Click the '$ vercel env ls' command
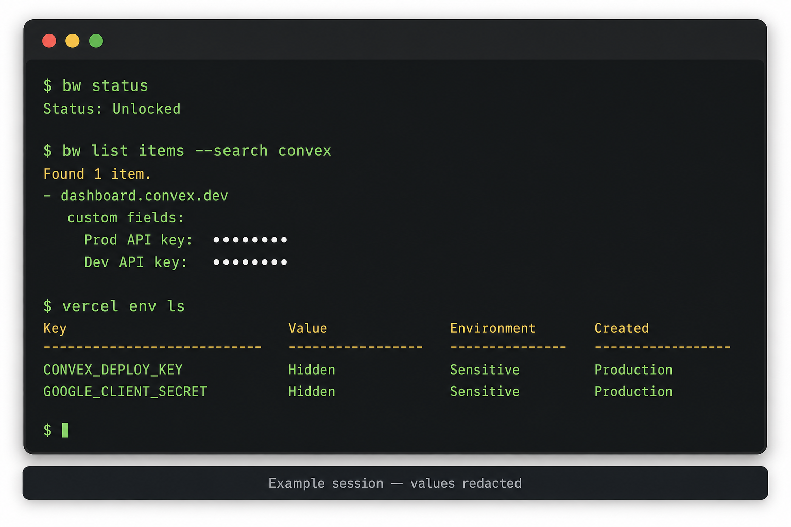791x527 pixels. (114, 306)
